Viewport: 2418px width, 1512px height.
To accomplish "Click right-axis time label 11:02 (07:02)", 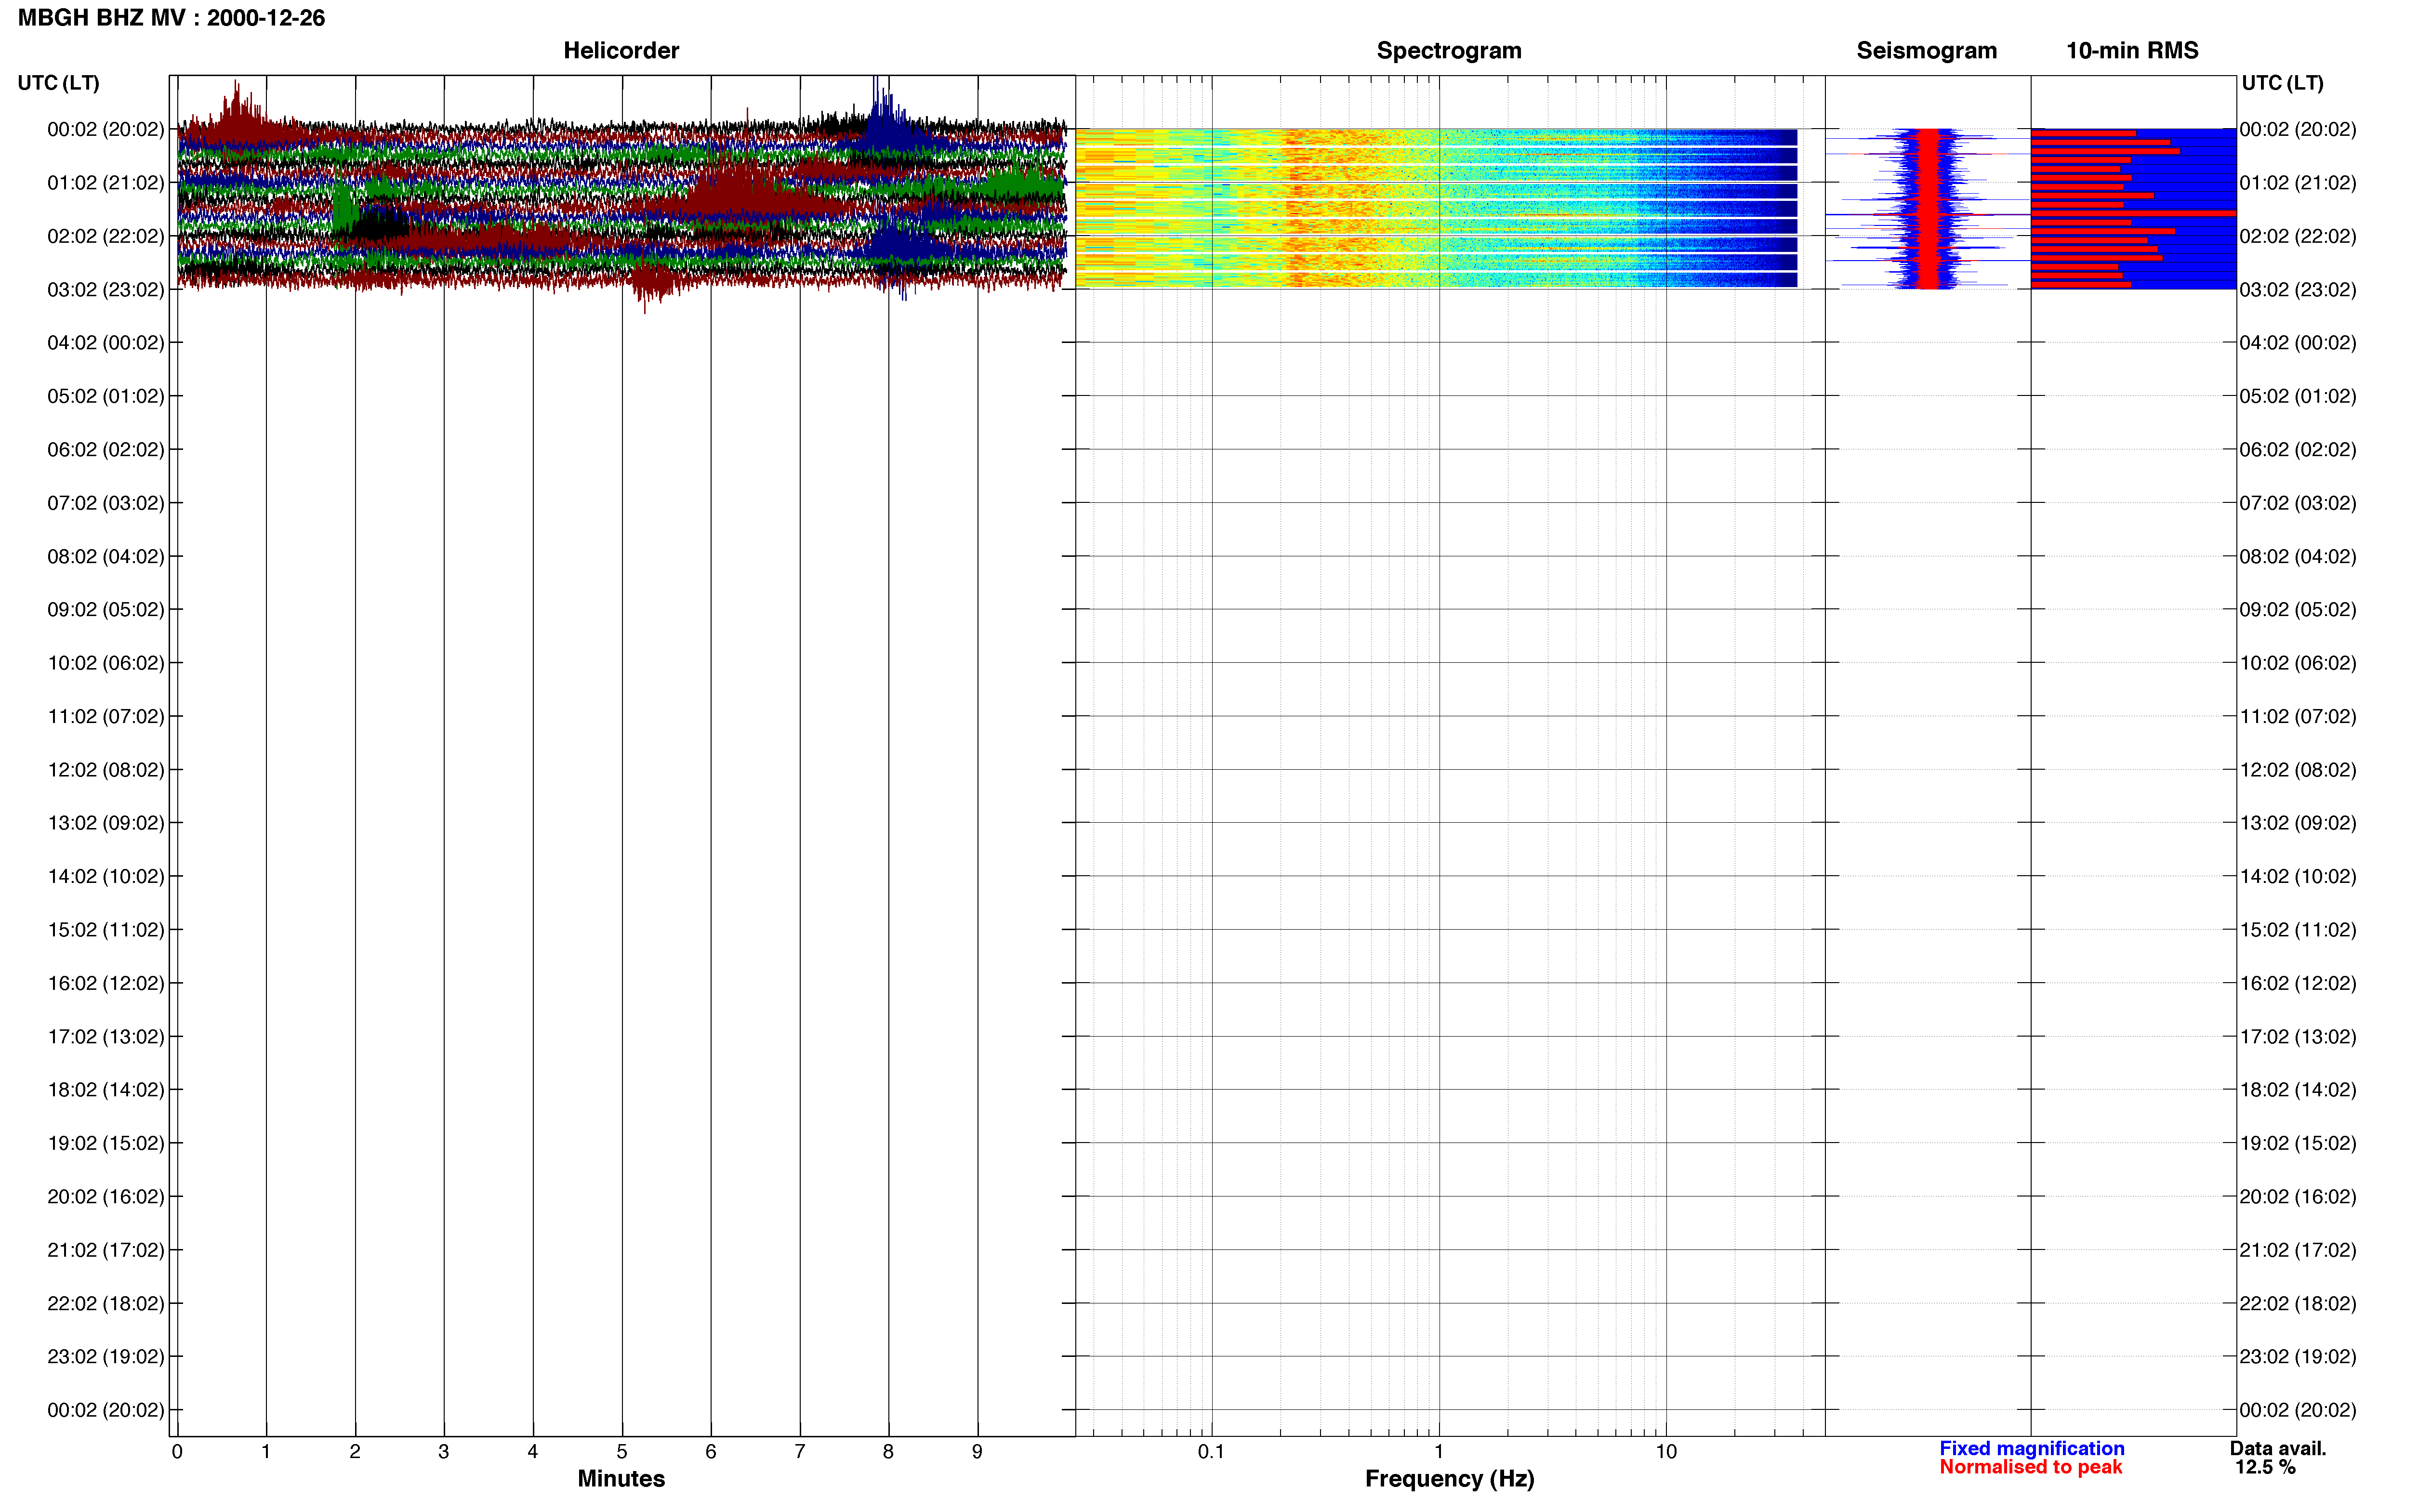I will coord(2298,716).
